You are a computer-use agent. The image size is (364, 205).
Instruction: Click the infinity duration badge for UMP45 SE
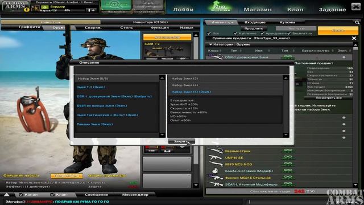pos(288,158)
